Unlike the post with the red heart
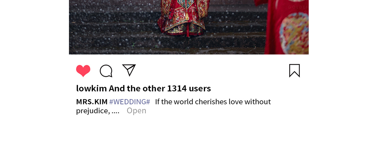The image size is (378, 144). coord(83,71)
